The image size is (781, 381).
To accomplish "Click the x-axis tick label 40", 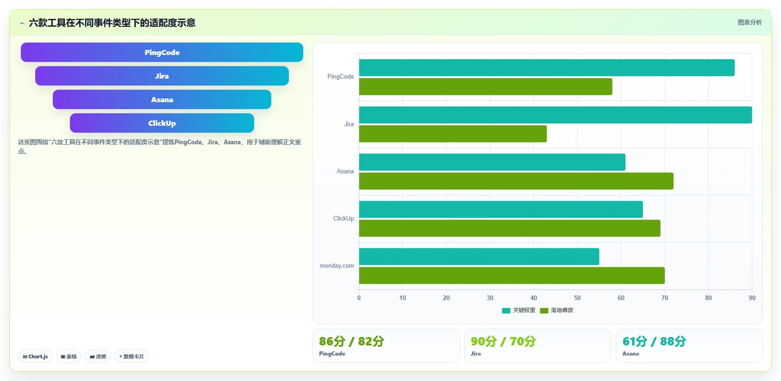I will pos(534,298).
